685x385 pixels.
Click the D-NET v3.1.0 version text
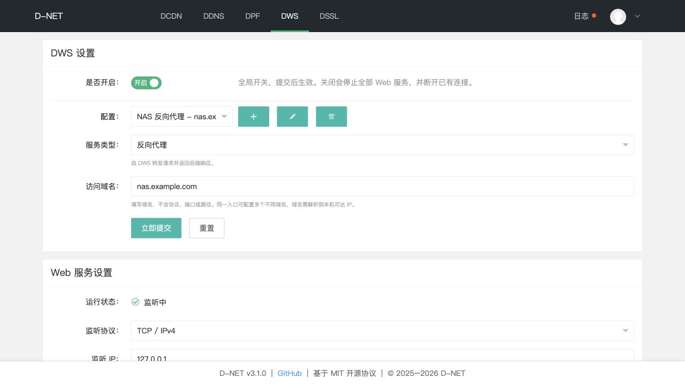[242, 373]
